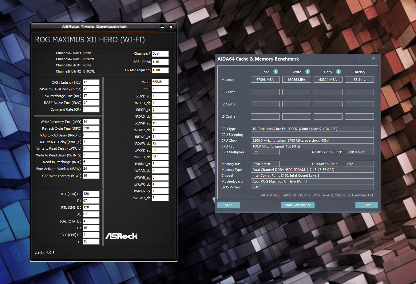The width and height of the screenshot is (416, 284).
Task: Click the tRDRD_dg value field
Action: tap(160, 103)
